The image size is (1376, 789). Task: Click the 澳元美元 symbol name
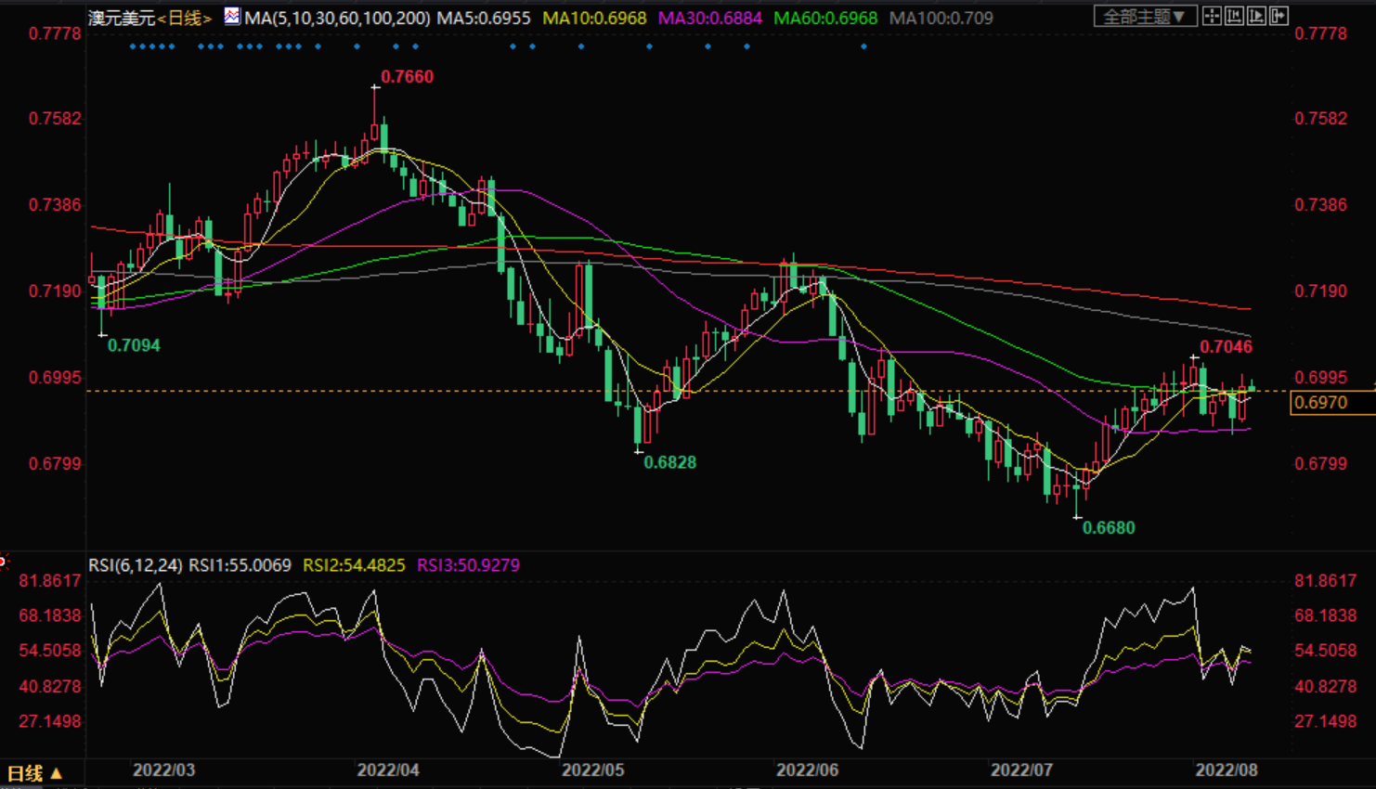[x=122, y=18]
